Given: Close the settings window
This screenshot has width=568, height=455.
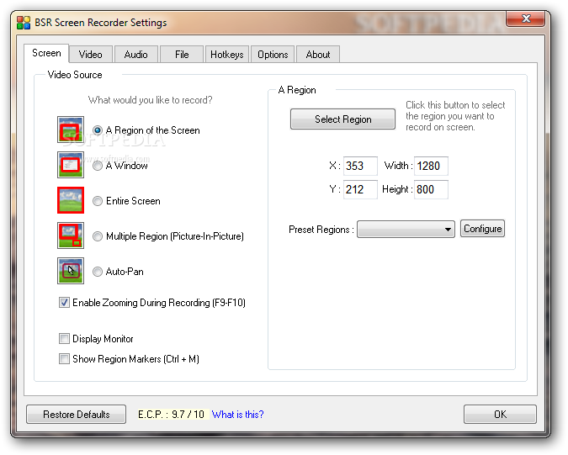Looking at the screenshot, I should coord(526,19).
